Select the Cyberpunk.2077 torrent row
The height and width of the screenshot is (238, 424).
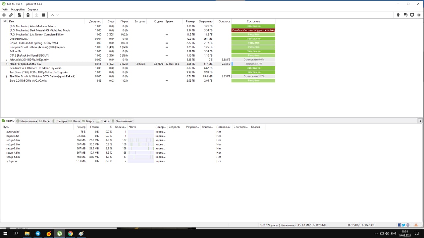click(x=138, y=39)
